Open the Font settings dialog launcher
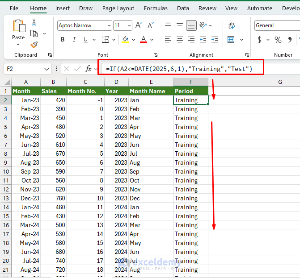The height and width of the screenshot is (278, 300). pos(155,55)
